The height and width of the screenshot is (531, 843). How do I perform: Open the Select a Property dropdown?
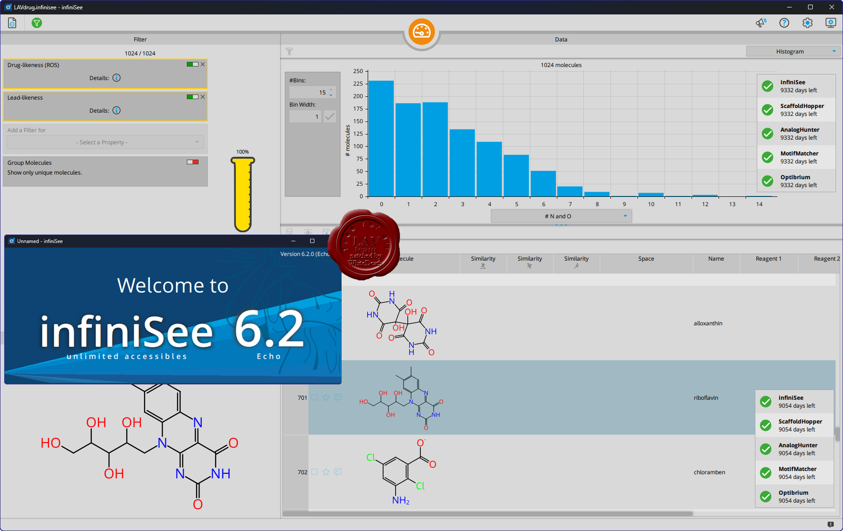click(x=105, y=142)
